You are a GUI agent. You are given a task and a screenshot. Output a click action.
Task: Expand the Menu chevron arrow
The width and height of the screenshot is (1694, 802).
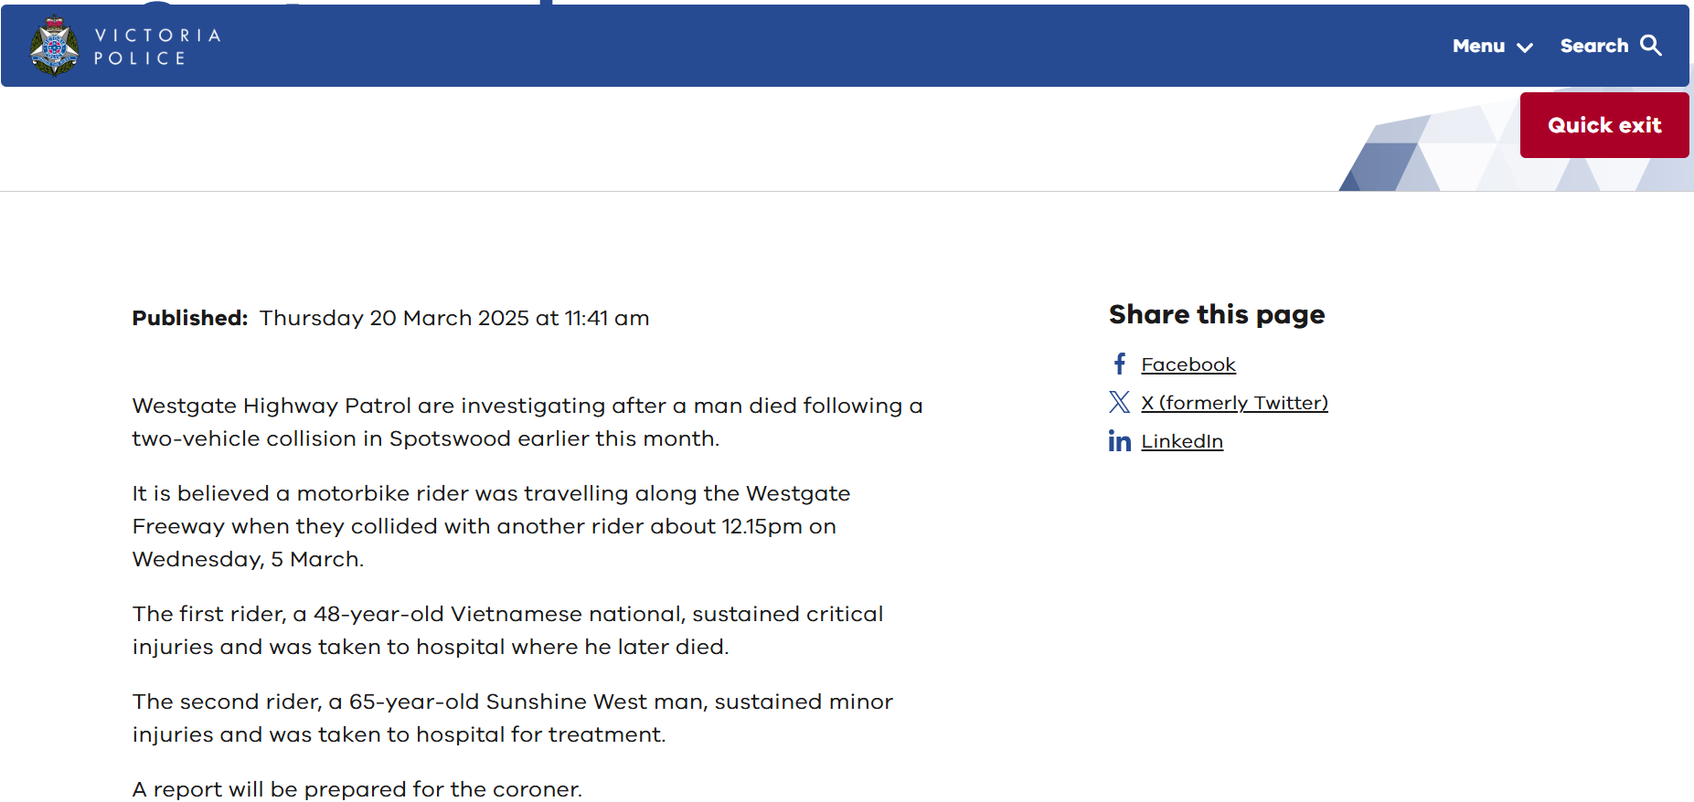tap(1525, 47)
